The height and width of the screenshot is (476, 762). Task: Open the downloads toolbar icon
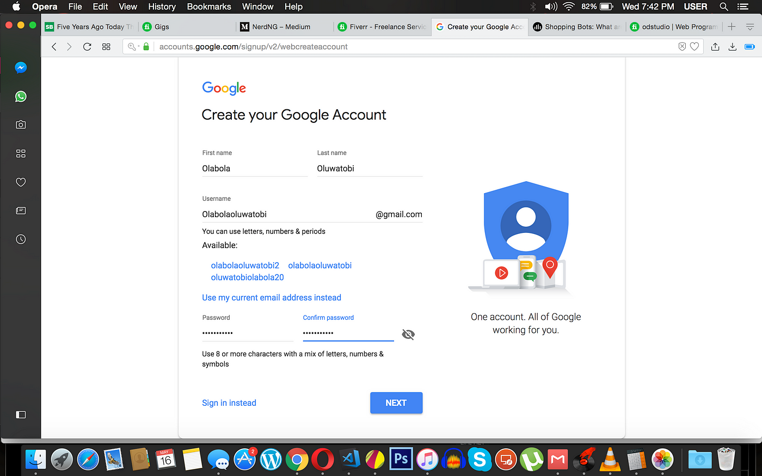(733, 47)
